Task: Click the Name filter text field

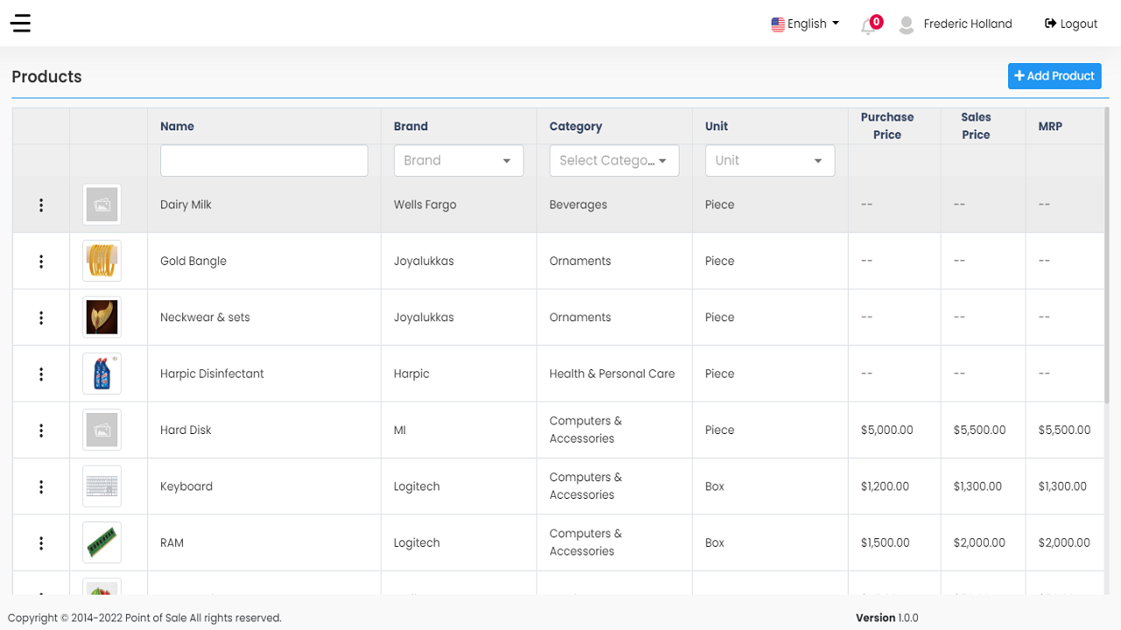Action: pos(264,161)
